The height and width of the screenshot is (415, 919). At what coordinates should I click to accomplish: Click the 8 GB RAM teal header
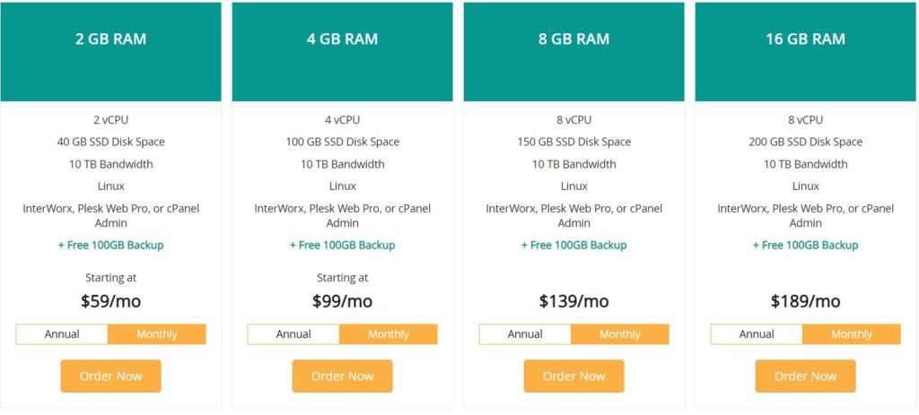click(x=573, y=51)
